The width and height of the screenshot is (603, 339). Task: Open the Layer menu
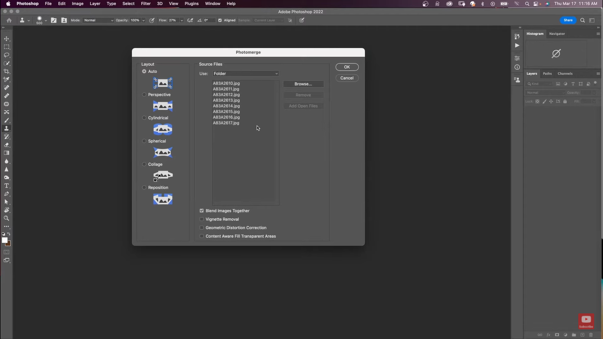pyautogui.click(x=95, y=4)
